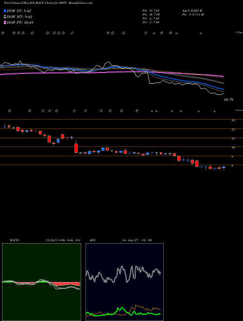Select the 'DOW MT: 9.42' legend text
Screen dimensions: 243x321
(x=19, y=17)
